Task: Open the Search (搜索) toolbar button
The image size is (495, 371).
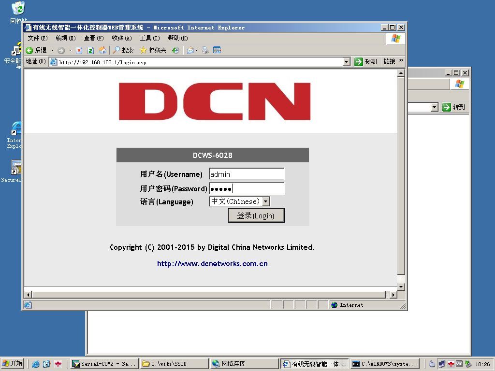Action: click(x=123, y=50)
